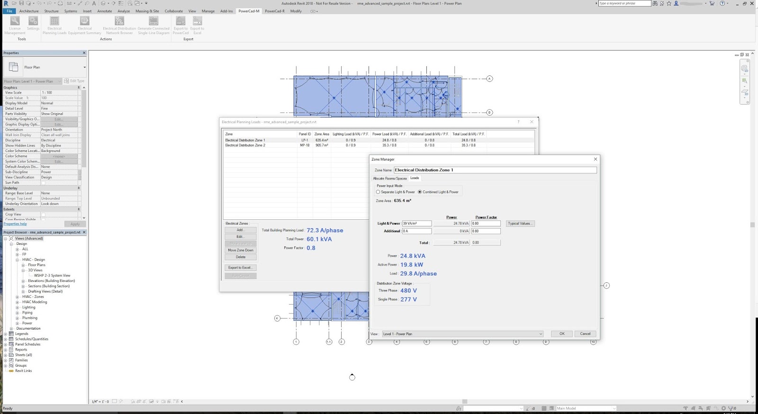Click the 1/4" = 1'-0 view scale

(100, 402)
